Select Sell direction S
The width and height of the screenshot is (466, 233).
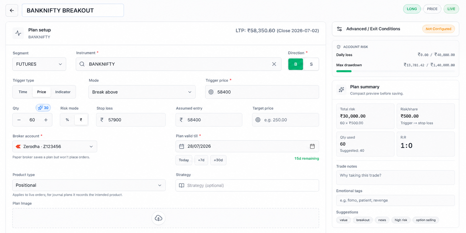[x=311, y=64]
